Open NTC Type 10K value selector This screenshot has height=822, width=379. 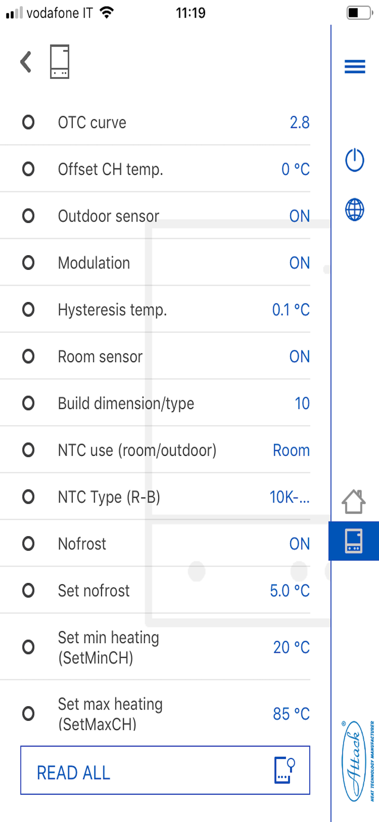(x=290, y=497)
